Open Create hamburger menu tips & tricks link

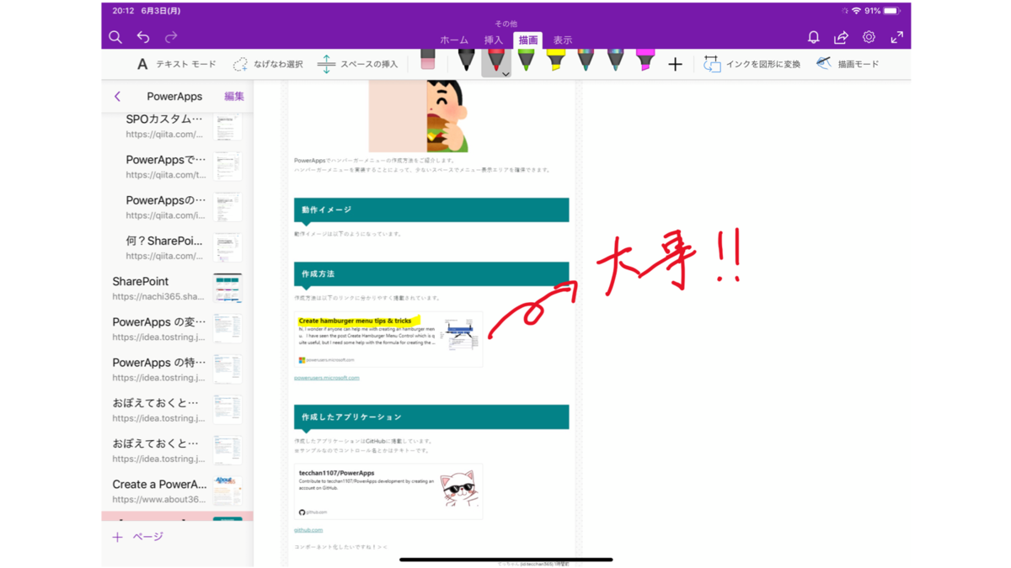(355, 321)
